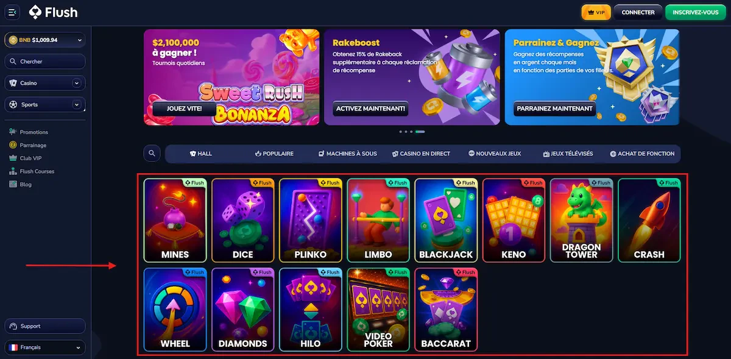Click the Chercher search field in the sidebar
The width and height of the screenshot is (731, 359).
(45, 62)
